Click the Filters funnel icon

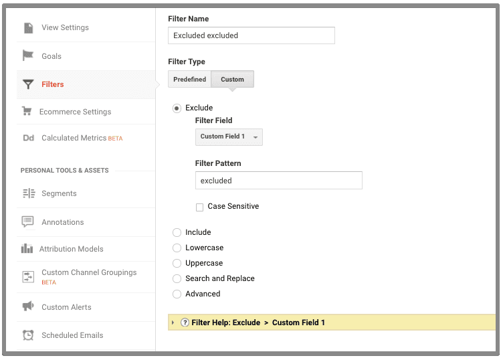coord(28,84)
